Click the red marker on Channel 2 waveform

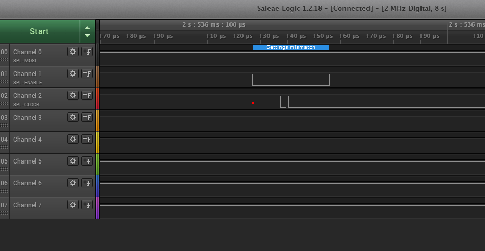click(x=253, y=103)
